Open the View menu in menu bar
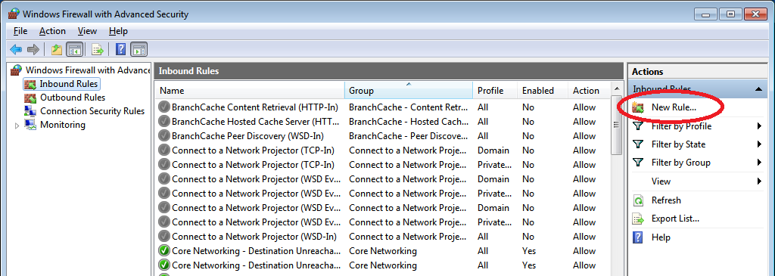775x276 pixels. tap(88, 31)
